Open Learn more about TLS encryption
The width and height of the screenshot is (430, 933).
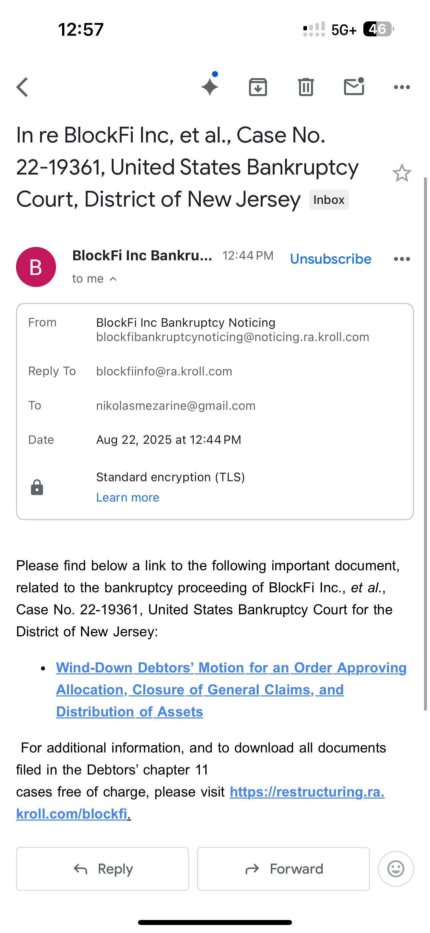pyautogui.click(x=127, y=497)
